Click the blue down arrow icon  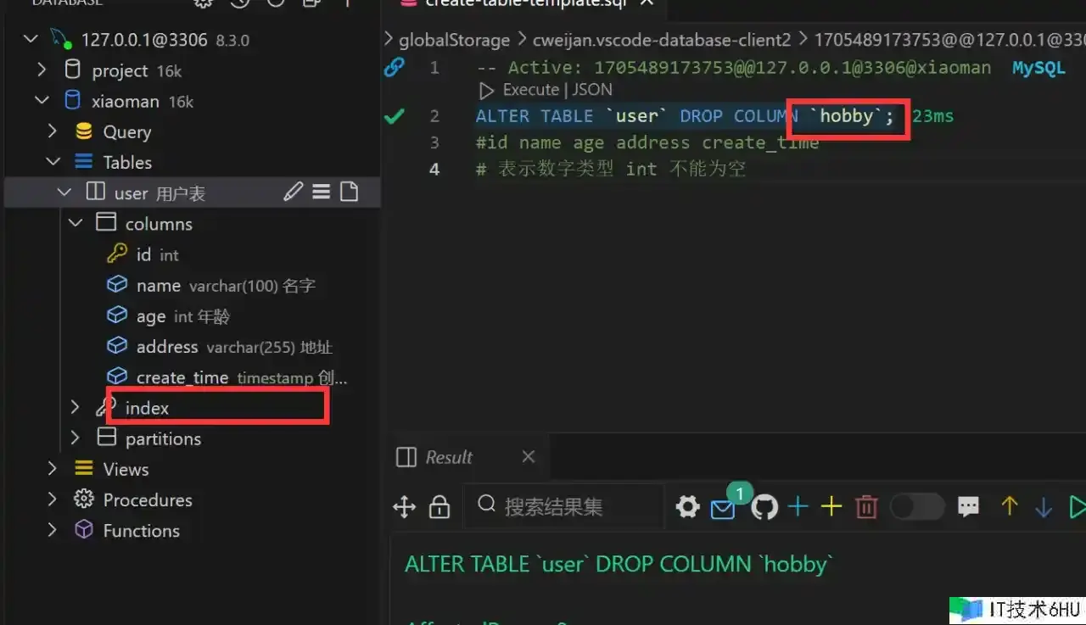(x=1044, y=507)
